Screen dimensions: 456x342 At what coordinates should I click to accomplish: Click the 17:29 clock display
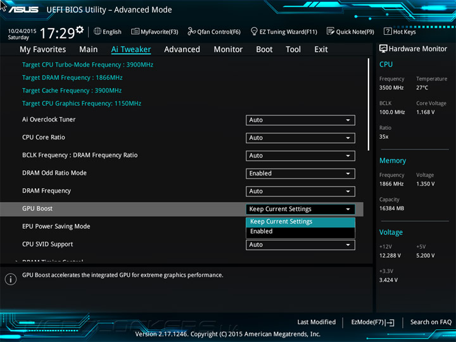pos(57,33)
